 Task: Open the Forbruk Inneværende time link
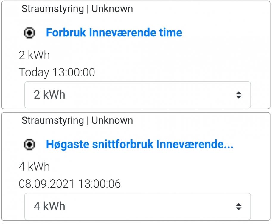coord(114,33)
